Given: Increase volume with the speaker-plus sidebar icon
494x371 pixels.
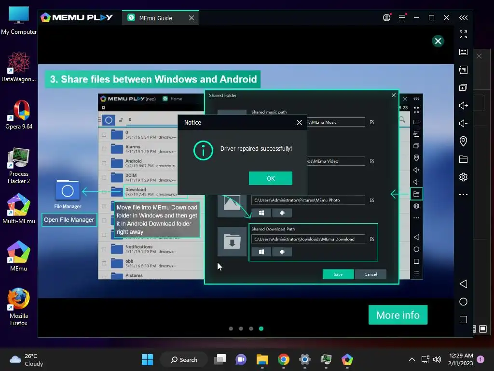Looking at the screenshot, I should (x=463, y=105).
